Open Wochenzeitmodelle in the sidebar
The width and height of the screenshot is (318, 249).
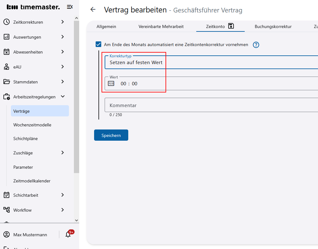[32, 125]
